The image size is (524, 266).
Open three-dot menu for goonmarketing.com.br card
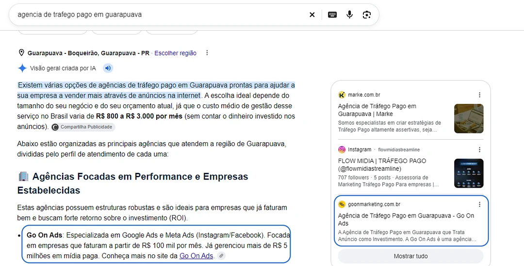tap(479, 204)
